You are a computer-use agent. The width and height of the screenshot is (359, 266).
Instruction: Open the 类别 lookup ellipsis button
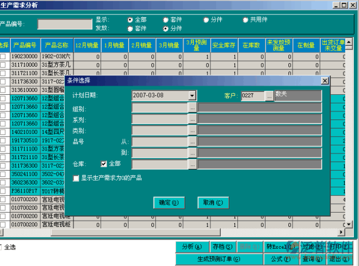coord(193,130)
